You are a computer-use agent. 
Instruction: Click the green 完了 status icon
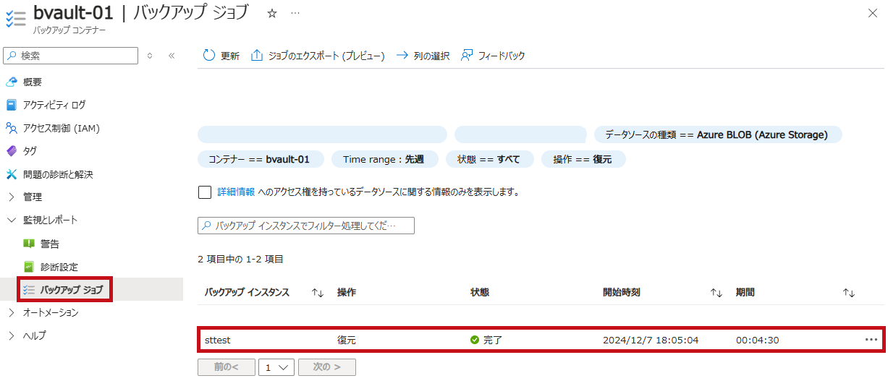pos(475,340)
